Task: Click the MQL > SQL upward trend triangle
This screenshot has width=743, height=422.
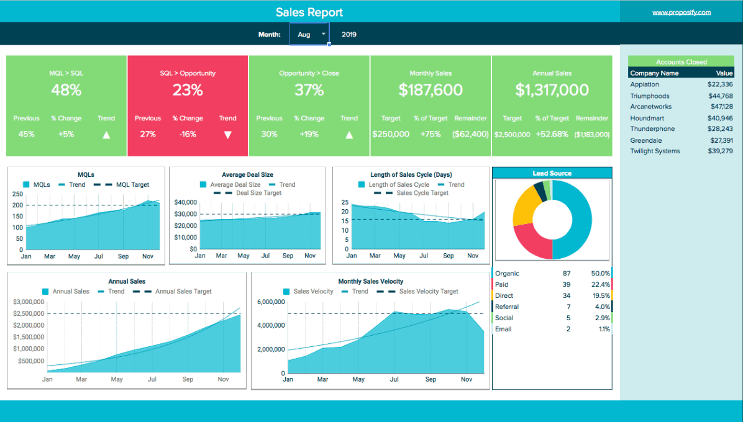Action: 106,135
